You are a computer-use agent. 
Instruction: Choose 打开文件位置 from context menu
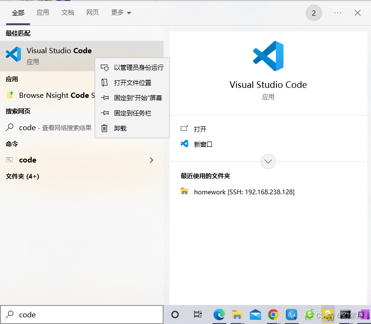point(132,83)
